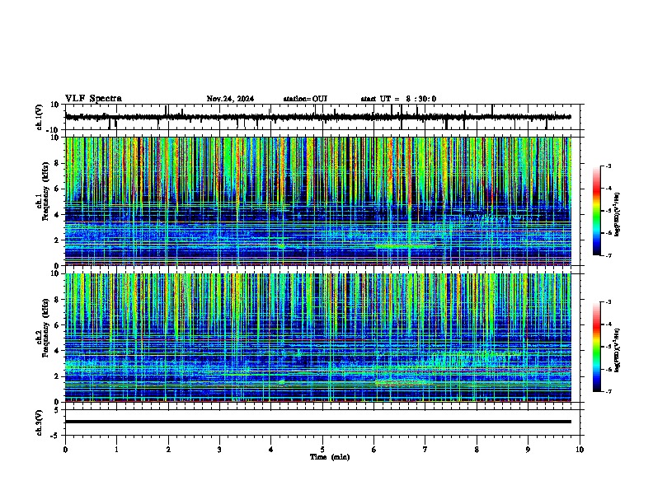Click the 8 kHz tick label of ch.2 spectrogram

[x=59, y=300]
